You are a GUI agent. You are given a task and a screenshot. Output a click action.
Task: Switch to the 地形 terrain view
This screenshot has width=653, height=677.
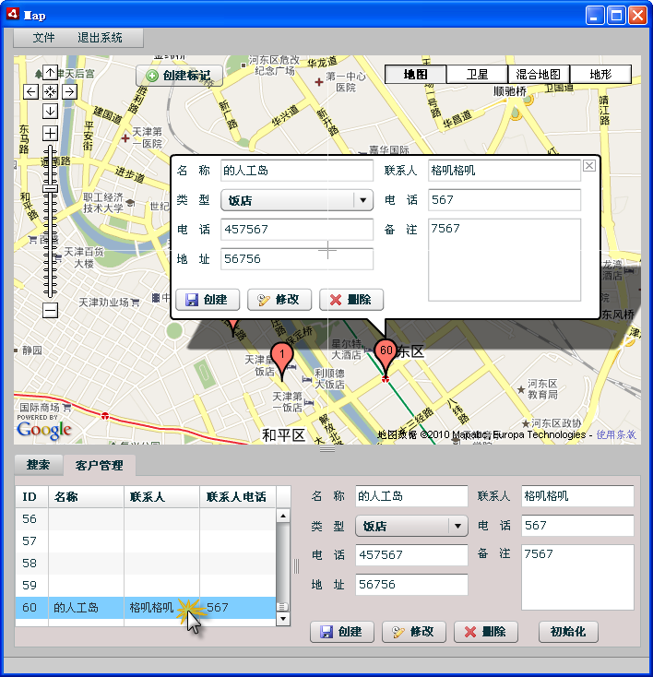600,75
